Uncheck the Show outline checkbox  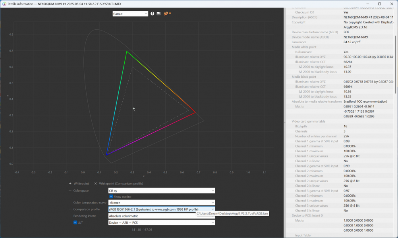111,197
